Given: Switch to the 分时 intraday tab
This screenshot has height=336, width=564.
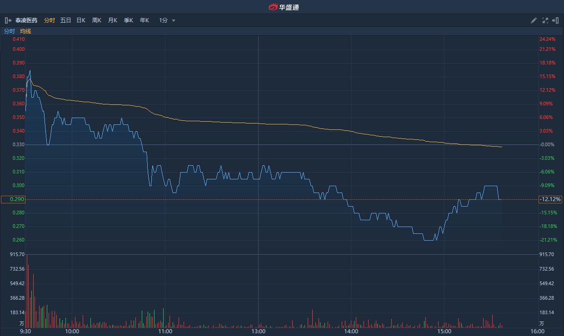Looking at the screenshot, I should click(50, 20).
